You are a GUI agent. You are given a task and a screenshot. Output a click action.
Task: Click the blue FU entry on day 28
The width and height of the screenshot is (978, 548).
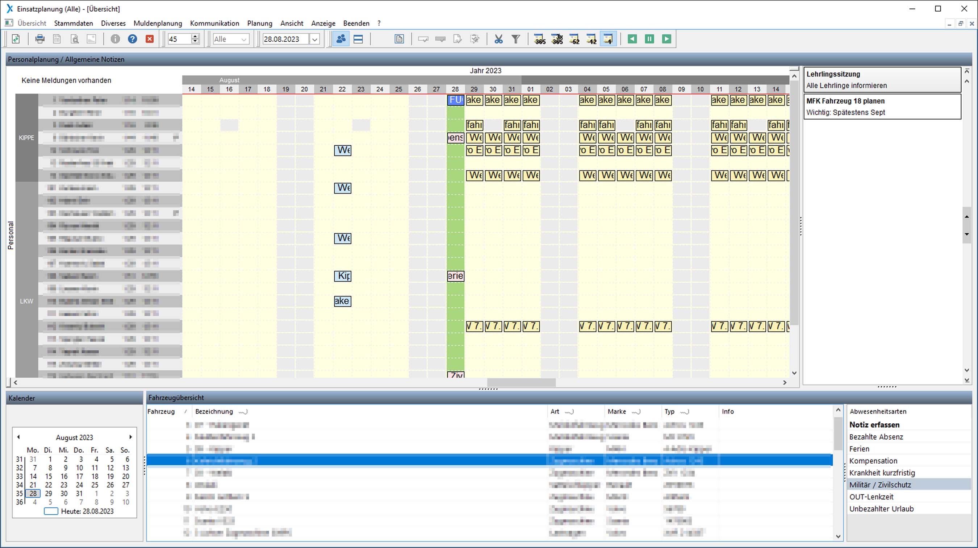click(456, 100)
